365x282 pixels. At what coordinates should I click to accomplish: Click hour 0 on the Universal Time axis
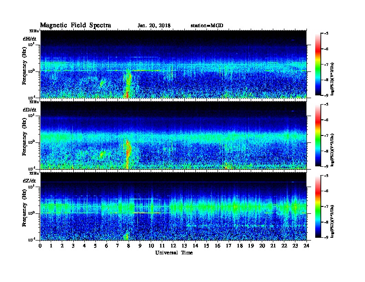(40, 246)
